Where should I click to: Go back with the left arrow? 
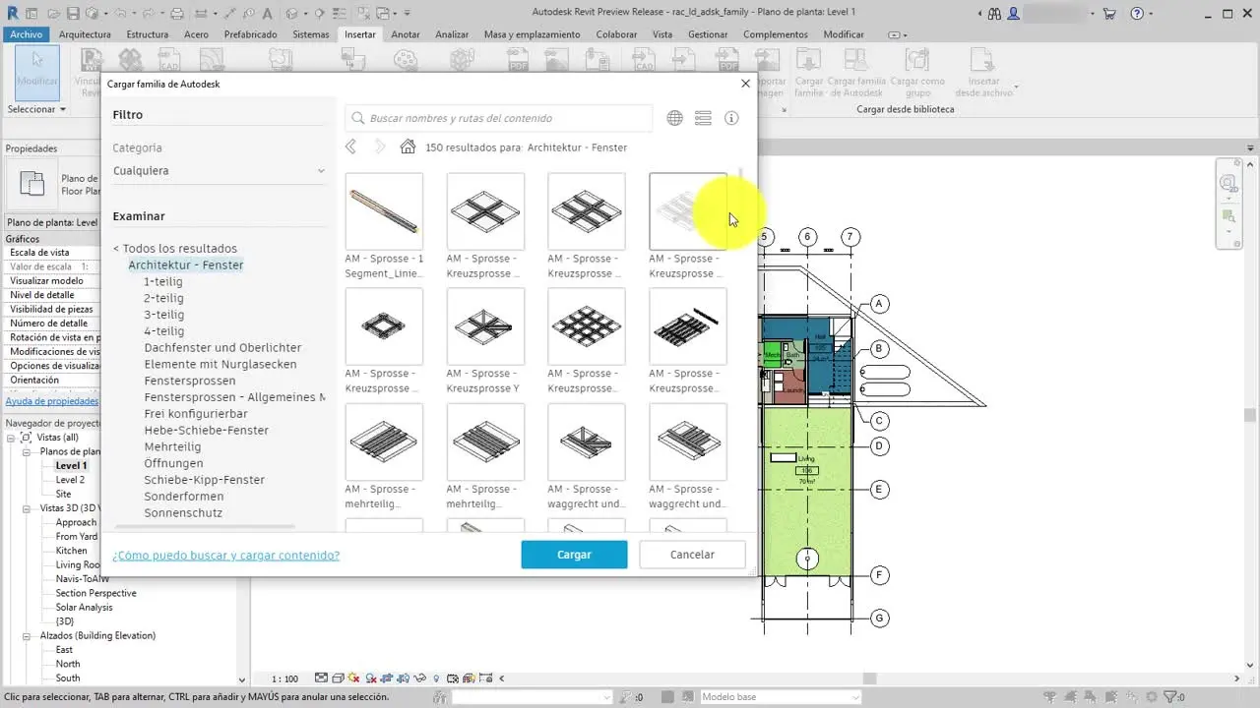pyautogui.click(x=350, y=147)
